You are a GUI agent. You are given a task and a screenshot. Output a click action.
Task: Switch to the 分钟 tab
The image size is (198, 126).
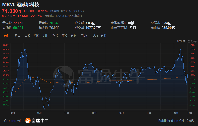[x=74, y=36]
